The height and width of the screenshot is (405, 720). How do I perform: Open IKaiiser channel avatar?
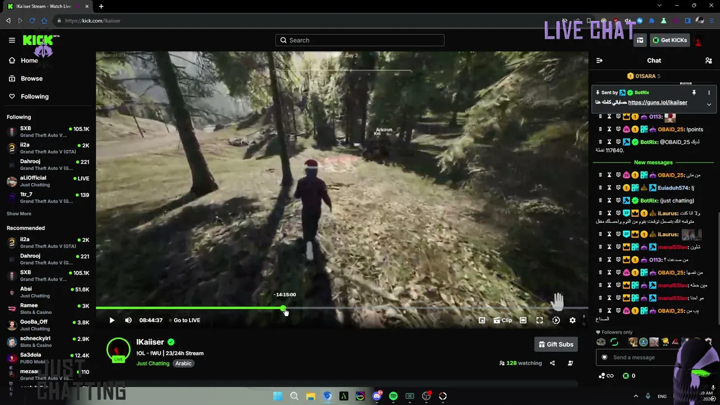pos(118,350)
